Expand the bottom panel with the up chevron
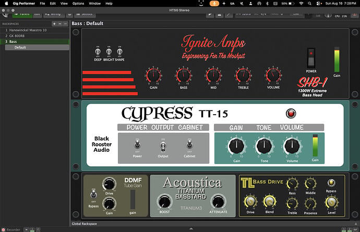 [191, 229]
